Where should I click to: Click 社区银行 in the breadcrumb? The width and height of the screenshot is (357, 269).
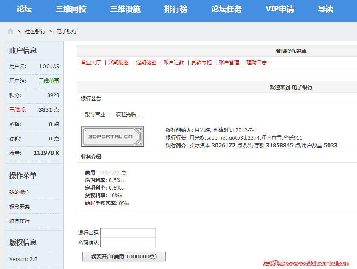[35, 31]
